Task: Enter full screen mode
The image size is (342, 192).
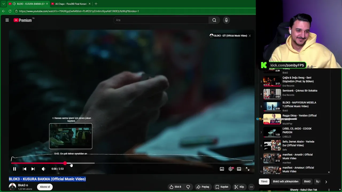Action: pos(248,169)
